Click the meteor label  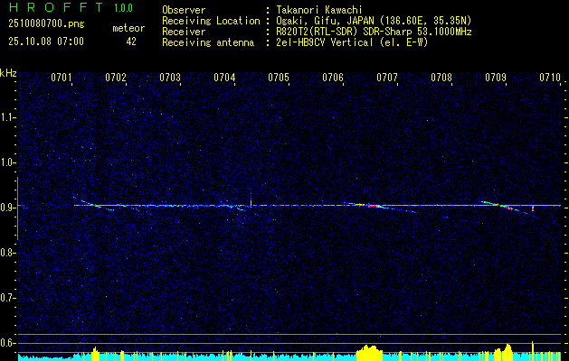[128, 28]
